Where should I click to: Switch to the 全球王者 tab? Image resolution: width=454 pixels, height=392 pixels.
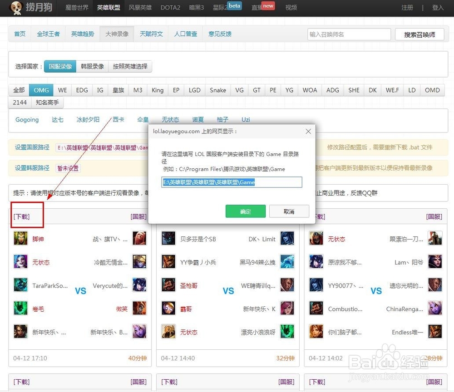(48, 34)
